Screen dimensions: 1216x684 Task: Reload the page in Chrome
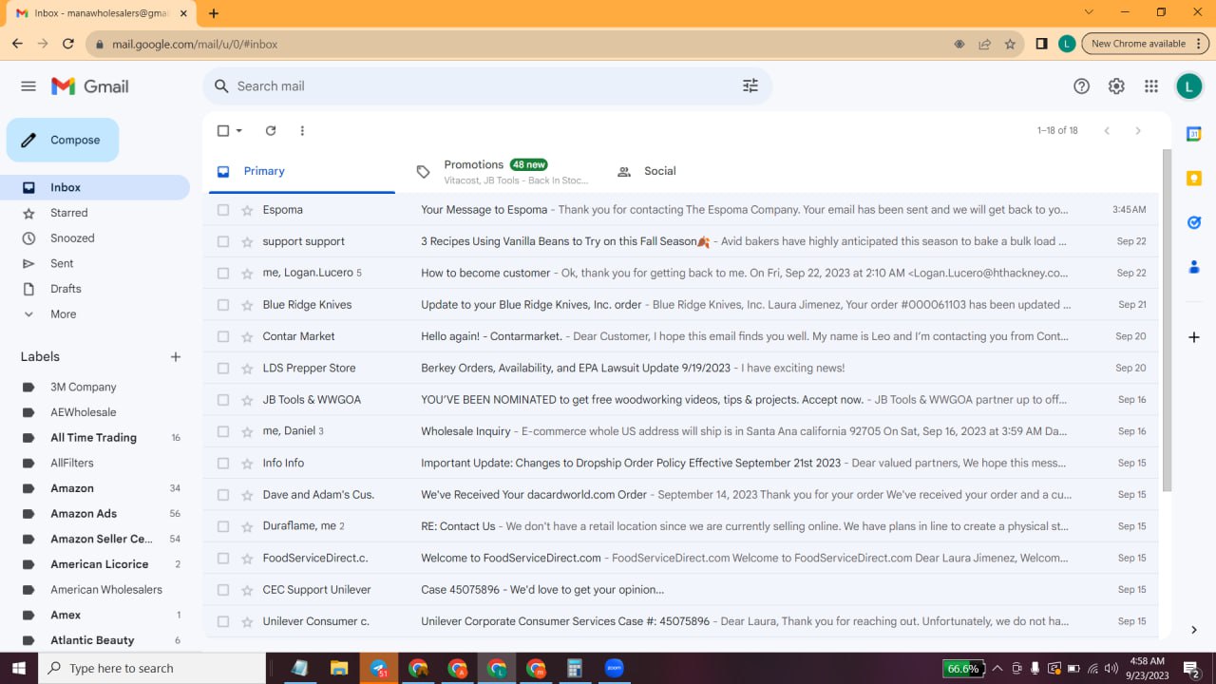pos(68,44)
